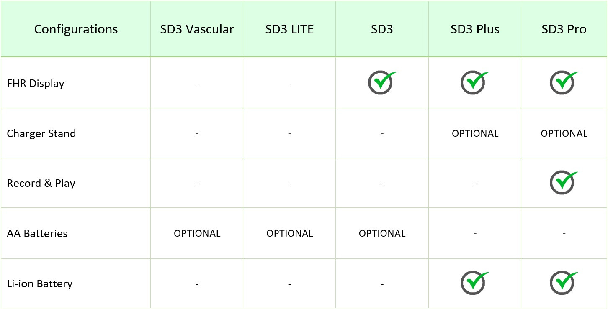Click the Li-ion Battery checkmark for SD3 Pro

pos(564,283)
